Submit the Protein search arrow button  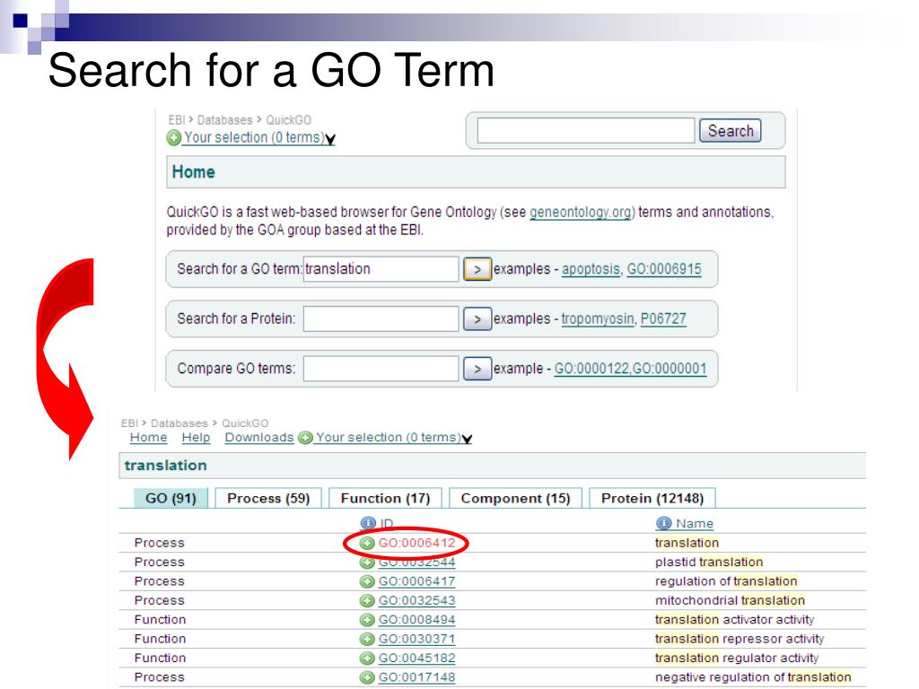(477, 319)
